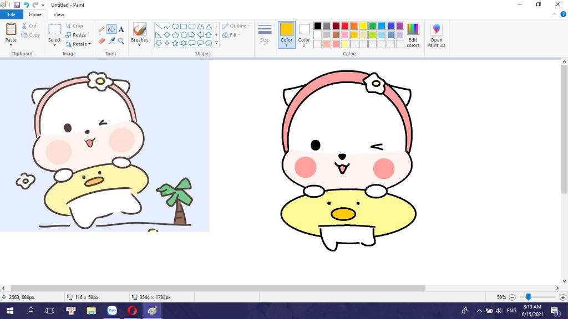
Task: Click the zoom slider handle
Action: [x=529, y=297]
